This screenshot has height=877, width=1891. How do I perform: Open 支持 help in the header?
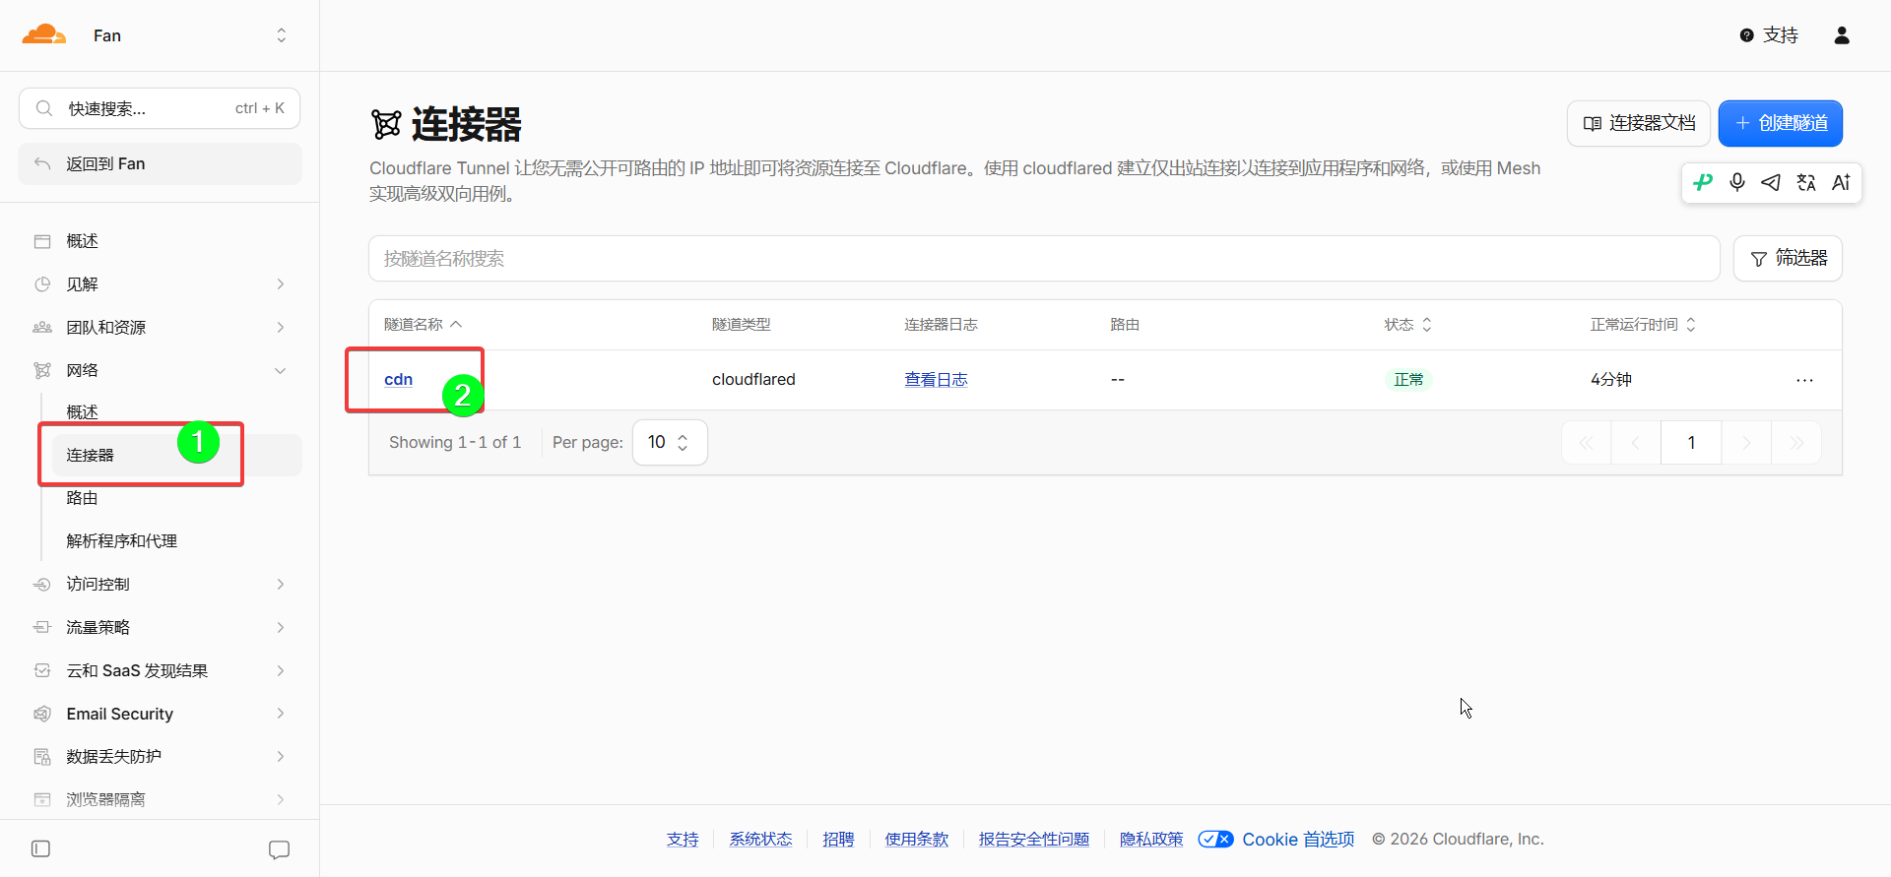coord(1769,35)
